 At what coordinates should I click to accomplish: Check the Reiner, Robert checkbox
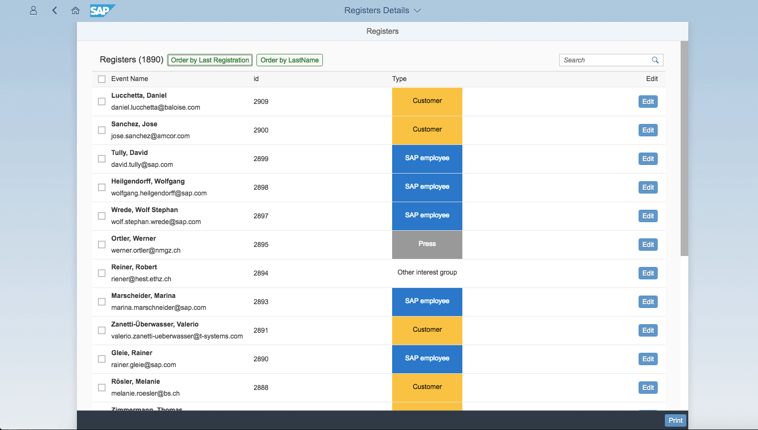[x=102, y=273]
